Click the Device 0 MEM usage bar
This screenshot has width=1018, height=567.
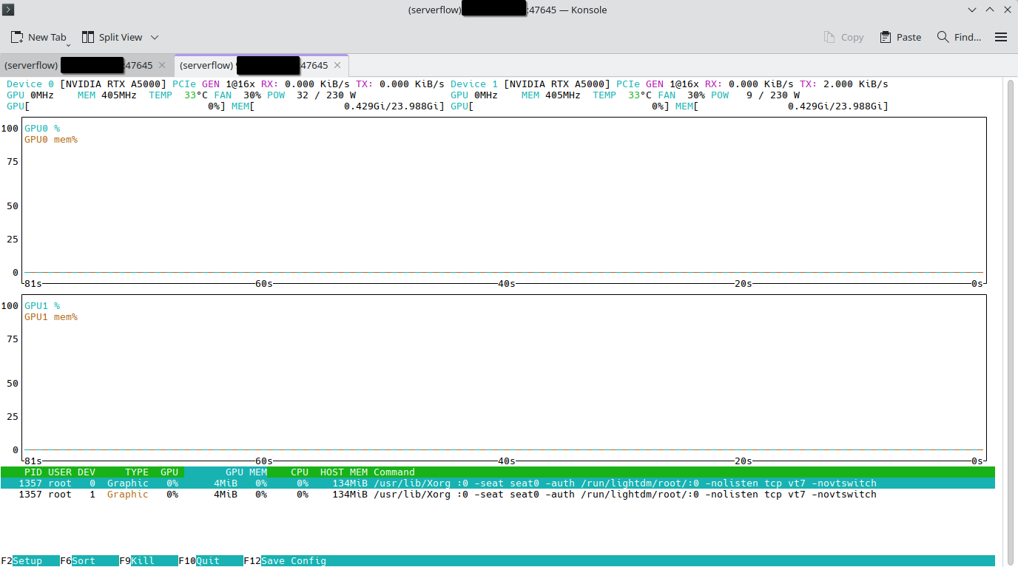pos(338,106)
